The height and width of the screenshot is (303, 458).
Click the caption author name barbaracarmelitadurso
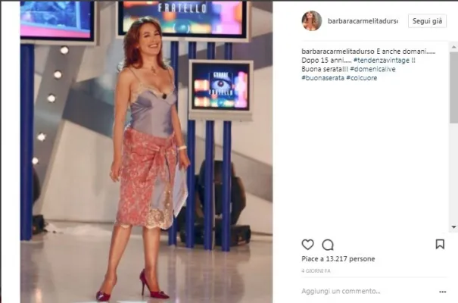click(338, 52)
